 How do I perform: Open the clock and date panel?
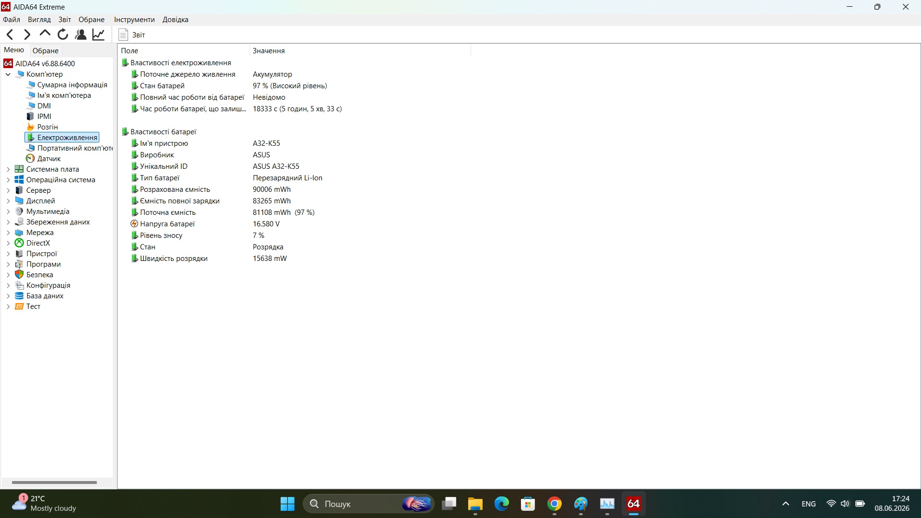coord(892,504)
